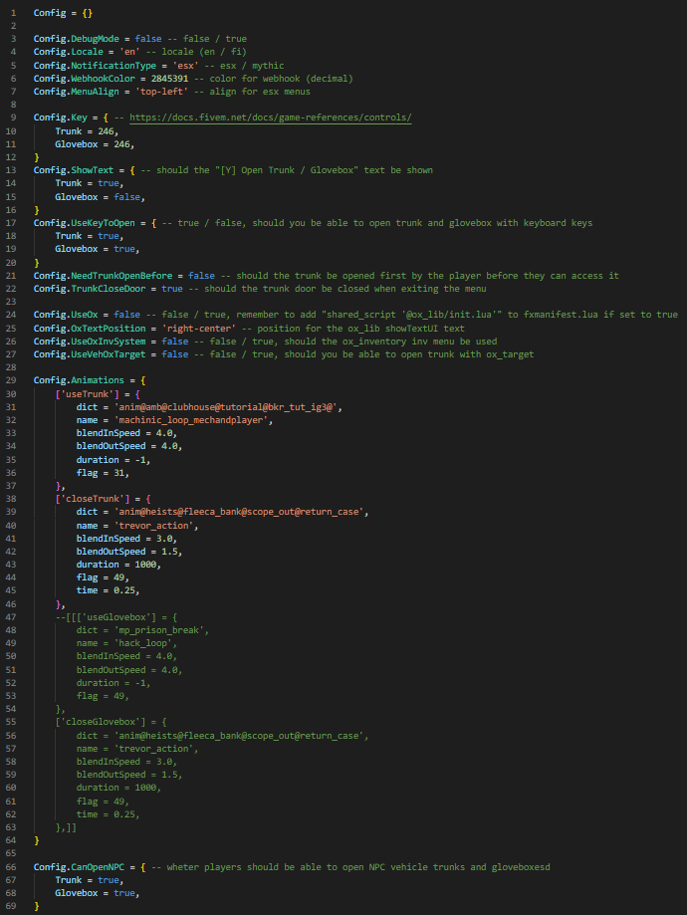Click the Config.DebugMode false value

[148, 39]
